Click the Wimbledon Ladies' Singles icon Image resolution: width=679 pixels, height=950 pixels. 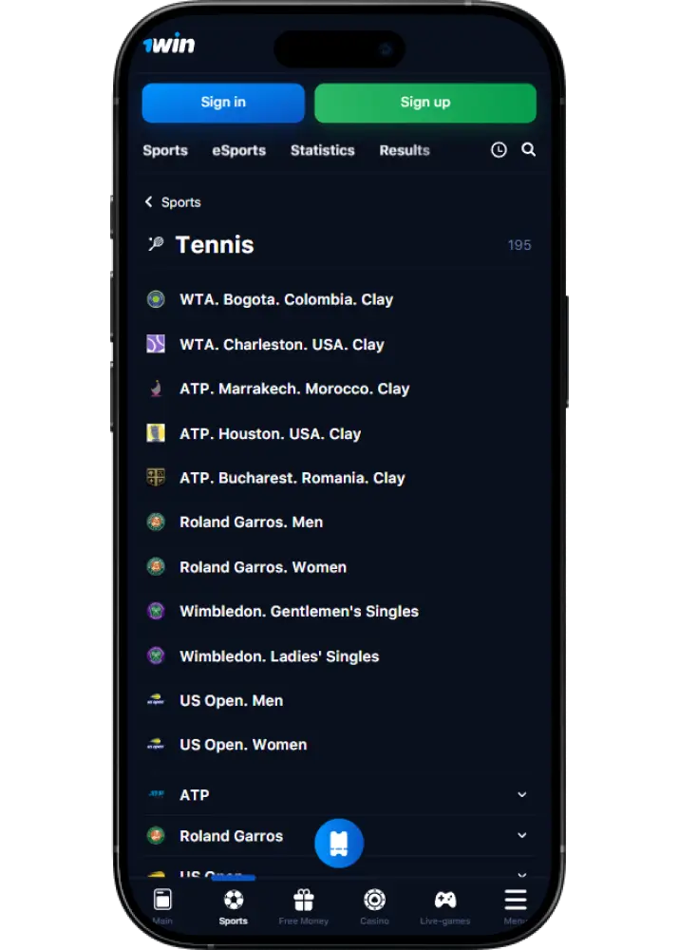pyautogui.click(x=156, y=655)
